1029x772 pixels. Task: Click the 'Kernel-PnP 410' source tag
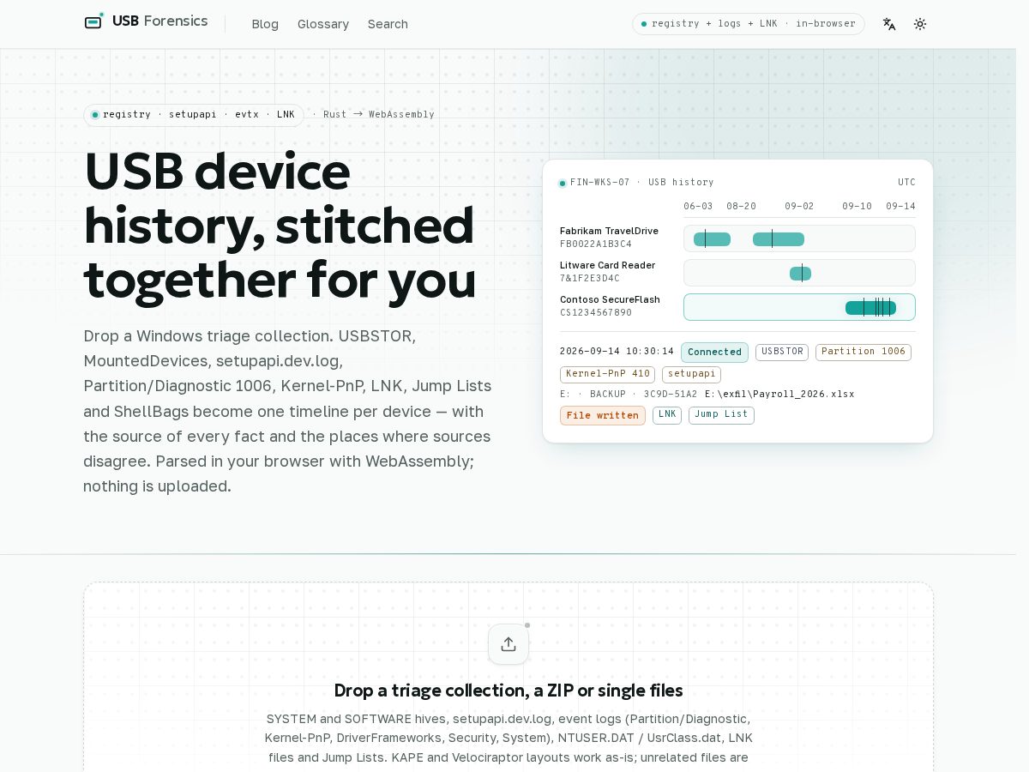608,375
